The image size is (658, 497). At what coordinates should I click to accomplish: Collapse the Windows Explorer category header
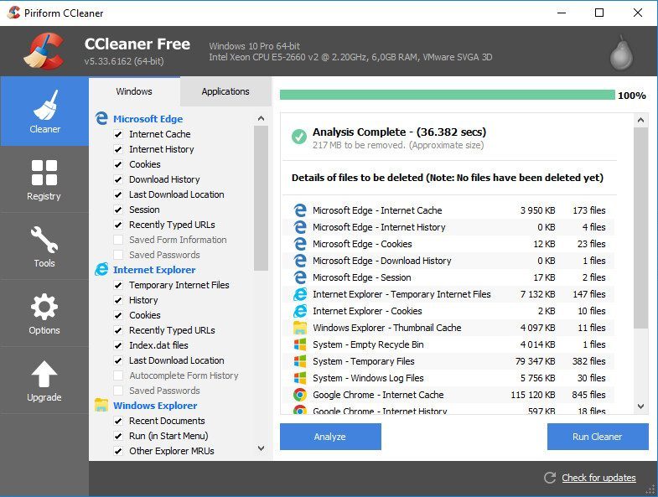click(x=156, y=406)
